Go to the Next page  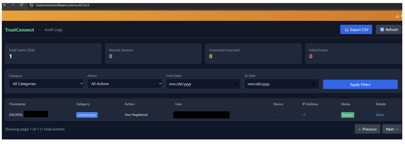pos(392,129)
